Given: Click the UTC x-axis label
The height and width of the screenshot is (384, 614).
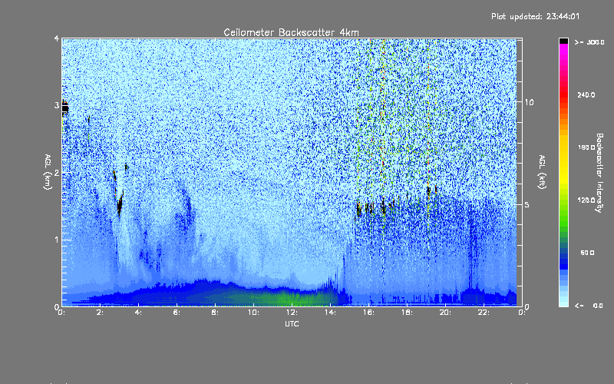Looking at the screenshot, I should 292,324.
